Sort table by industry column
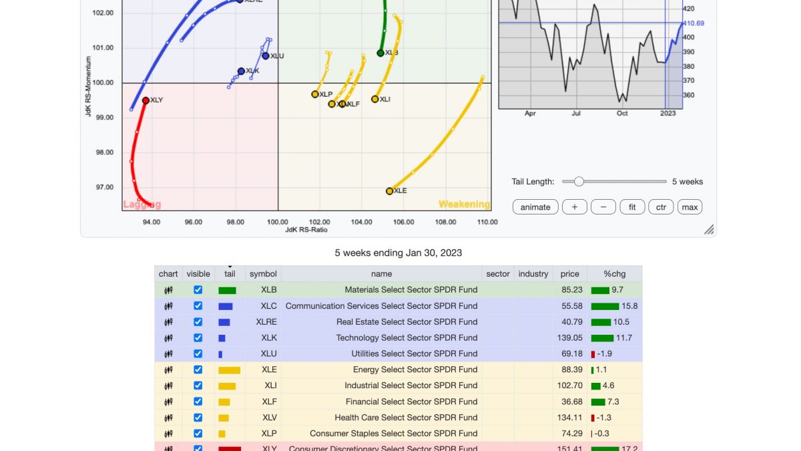The image size is (801, 451). 533,274
